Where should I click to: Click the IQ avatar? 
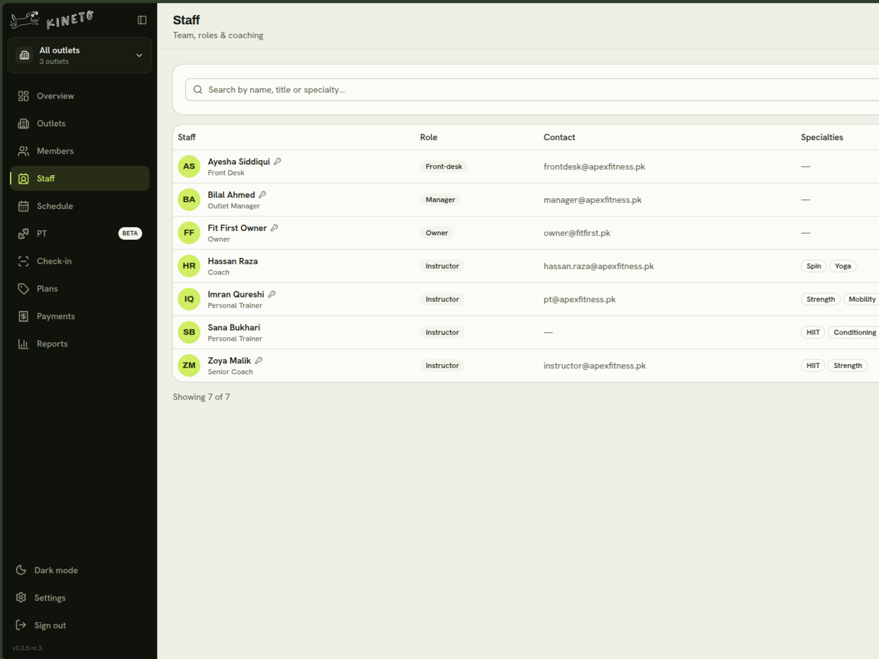(x=189, y=299)
